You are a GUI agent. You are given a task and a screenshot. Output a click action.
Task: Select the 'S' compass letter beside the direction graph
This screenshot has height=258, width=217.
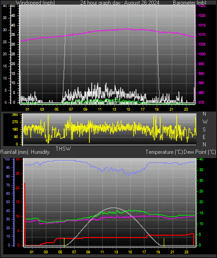(204, 130)
